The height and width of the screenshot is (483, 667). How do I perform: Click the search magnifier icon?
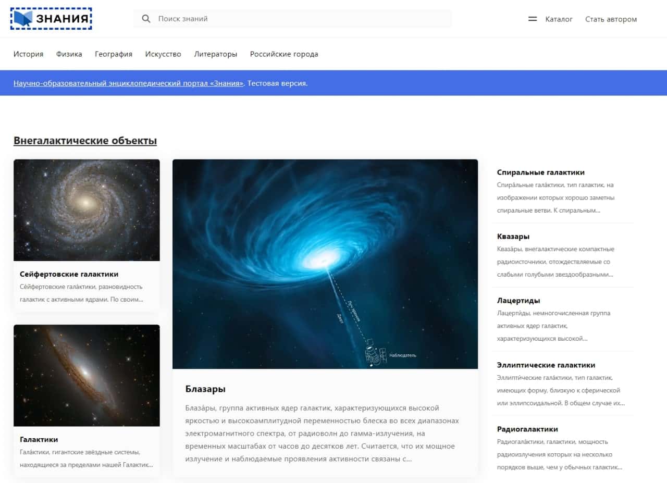click(x=146, y=19)
